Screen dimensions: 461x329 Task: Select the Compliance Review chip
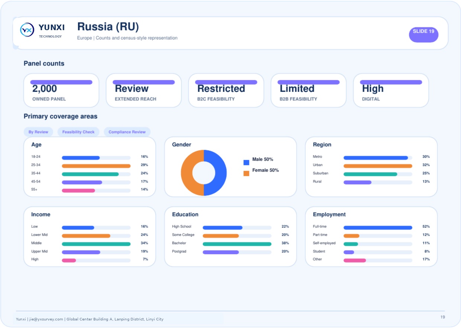(x=127, y=132)
